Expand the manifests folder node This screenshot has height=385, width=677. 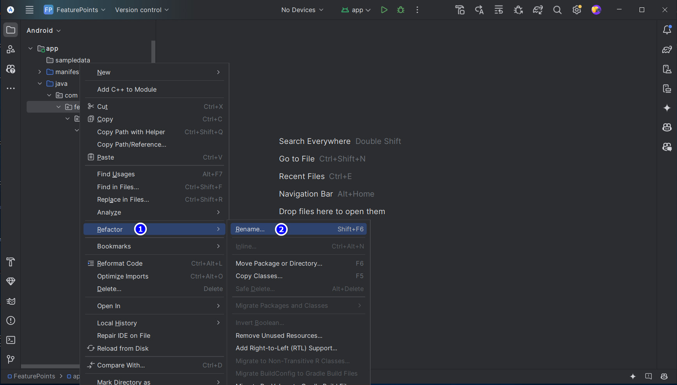pyautogui.click(x=39, y=72)
